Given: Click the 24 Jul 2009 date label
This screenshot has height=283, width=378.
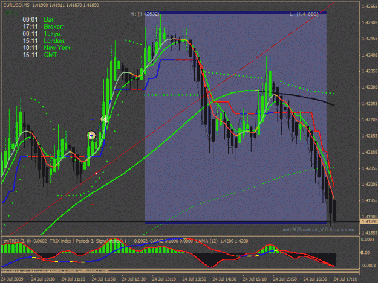Looking at the screenshot, I should 12,279.
